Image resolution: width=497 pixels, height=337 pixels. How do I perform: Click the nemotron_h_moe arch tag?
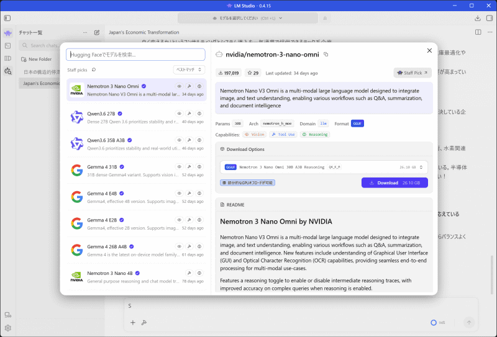tap(277, 124)
